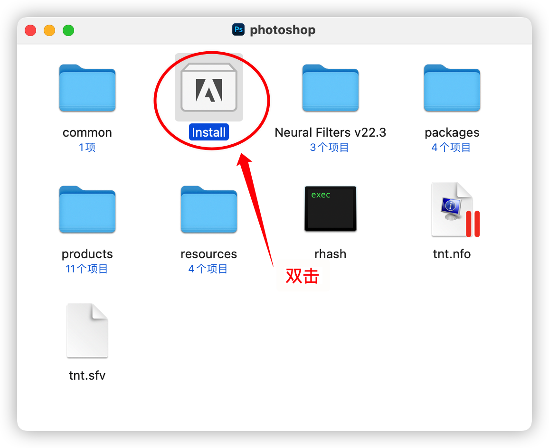Click the Photoshop icon in the title bar
This screenshot has height=448, width=549.
(x=238, y=29)
